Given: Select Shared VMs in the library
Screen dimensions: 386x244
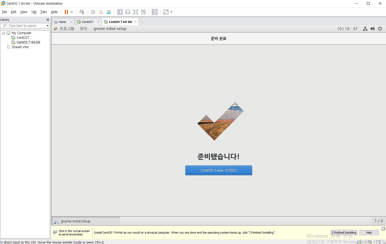Looking at the screenshot, I should 20,47.
